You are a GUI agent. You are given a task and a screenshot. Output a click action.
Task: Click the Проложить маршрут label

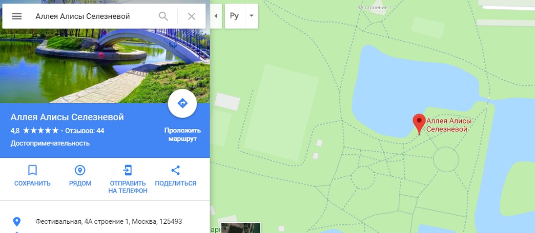coord(182,135)
